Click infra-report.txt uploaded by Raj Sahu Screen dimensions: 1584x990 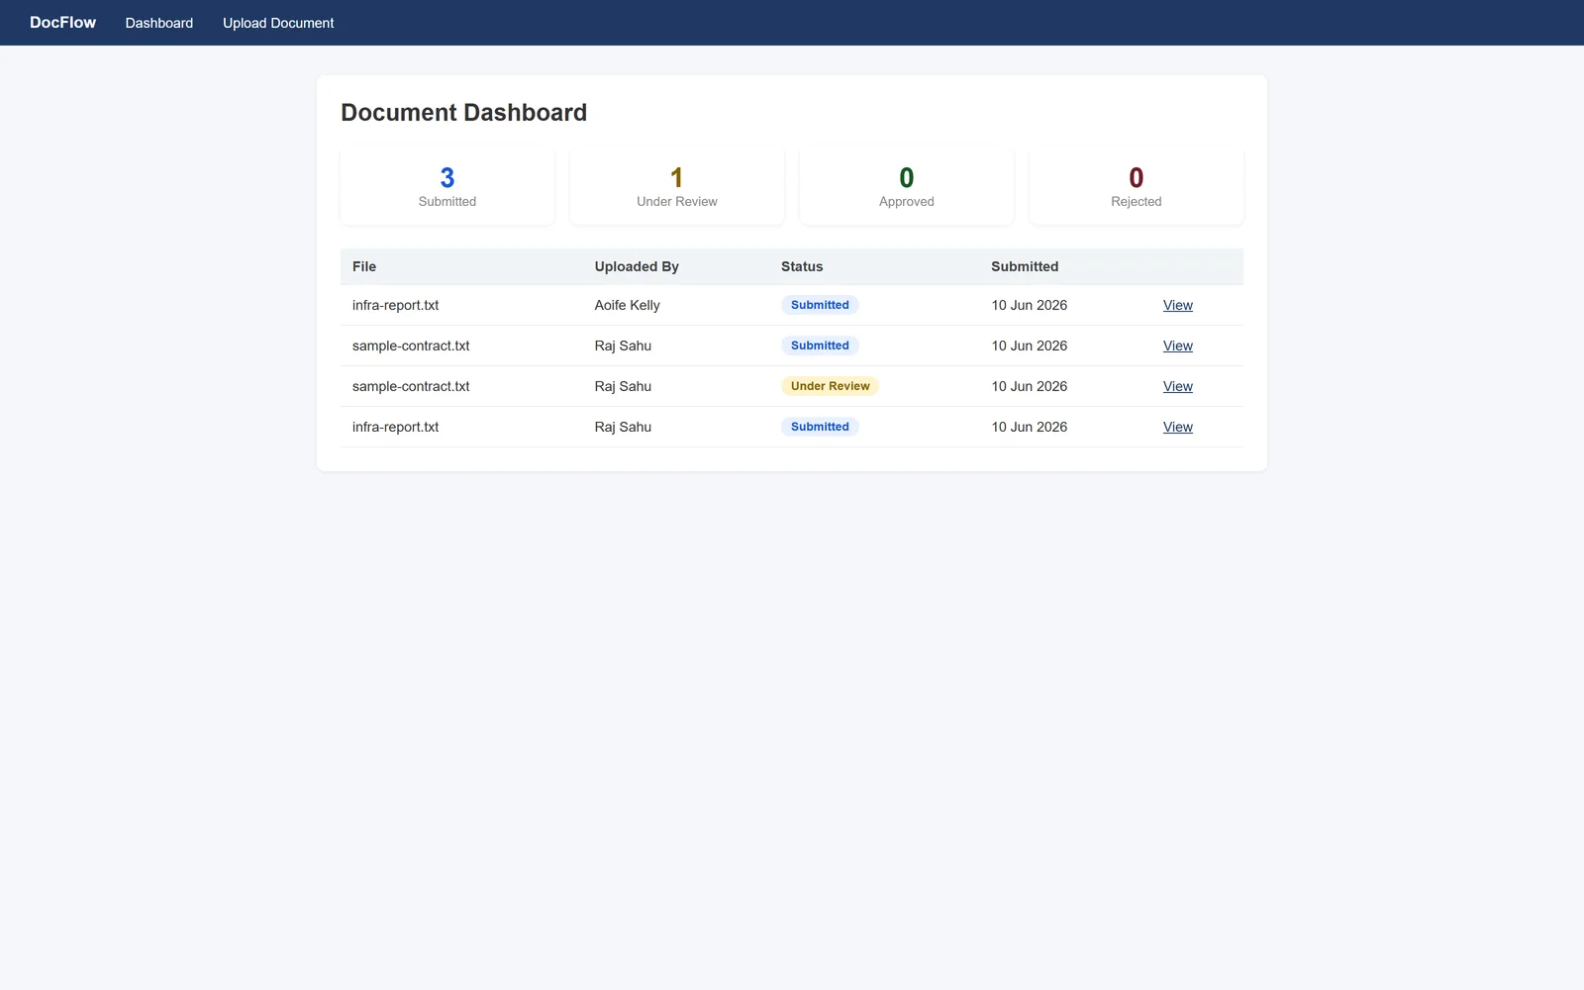395,427
